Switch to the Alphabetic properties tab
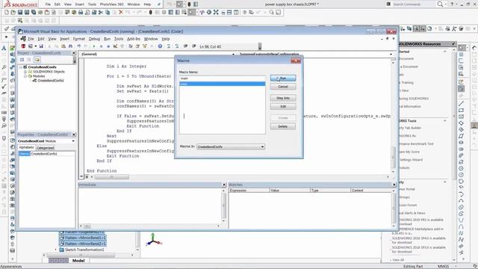 [x=27, y=148]
